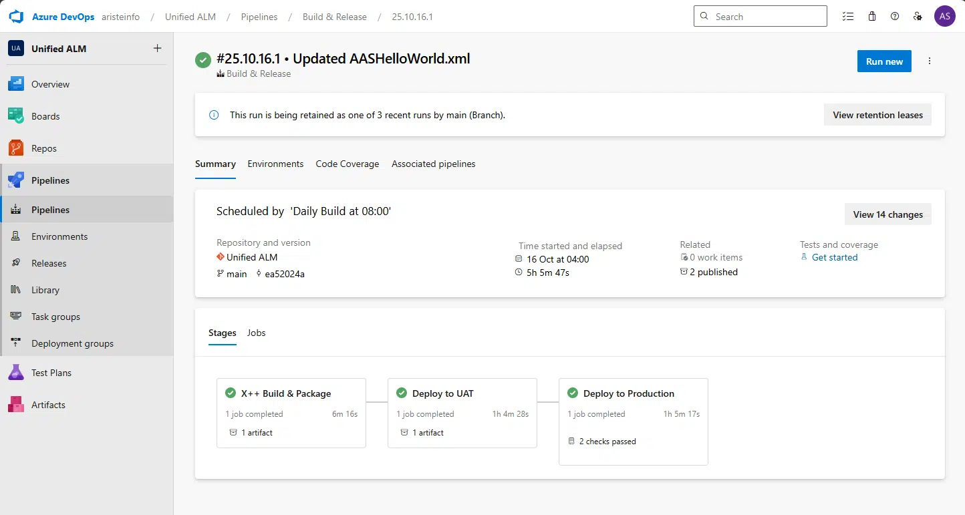The image size is (965, 515).
Task: Open the Boards sidebar icon
Action: [x=16, y=116]
